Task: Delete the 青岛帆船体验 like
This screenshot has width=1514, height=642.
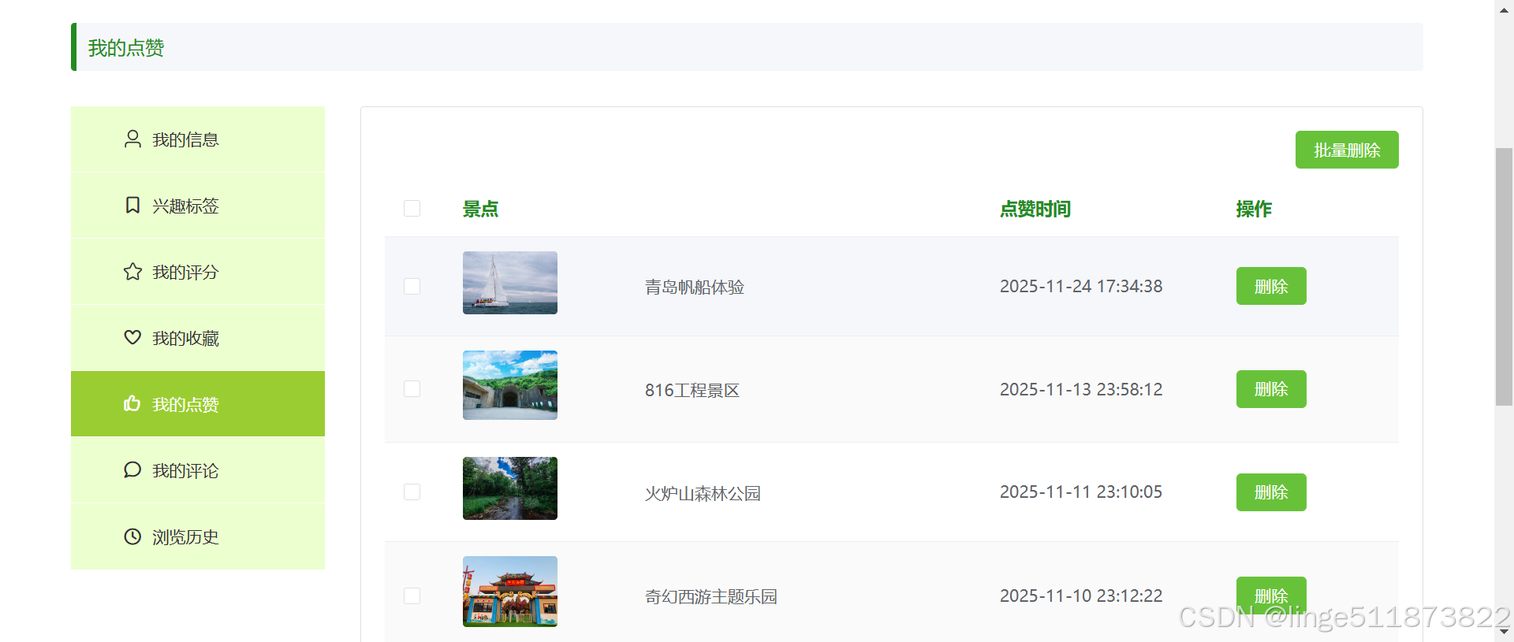Action: click(1271, 286)
